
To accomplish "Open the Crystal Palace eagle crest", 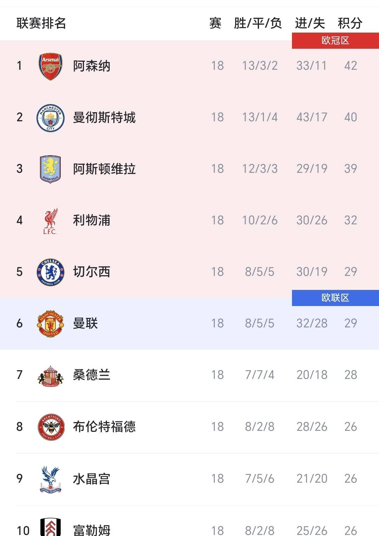I will point(51,479).
